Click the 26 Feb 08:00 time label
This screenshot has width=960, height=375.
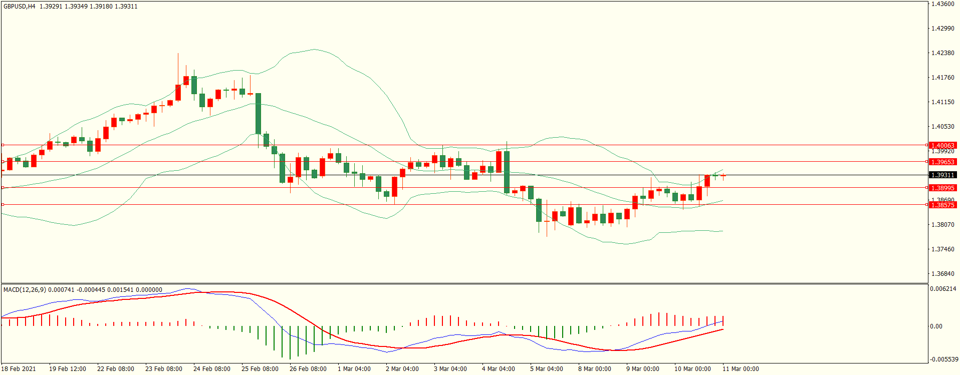pos(308,369)
